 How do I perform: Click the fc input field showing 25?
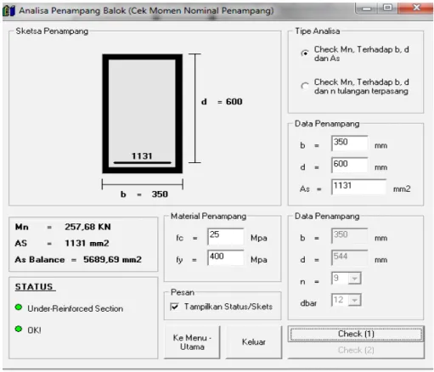[x=226, y=236]
